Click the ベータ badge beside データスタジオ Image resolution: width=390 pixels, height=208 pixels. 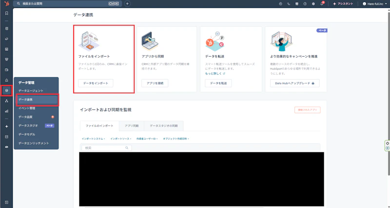click(x=50, y=126)
